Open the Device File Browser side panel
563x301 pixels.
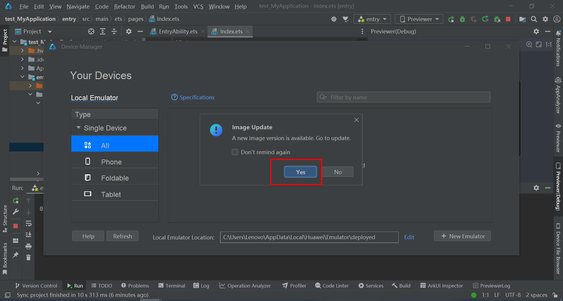click(558, 249)
